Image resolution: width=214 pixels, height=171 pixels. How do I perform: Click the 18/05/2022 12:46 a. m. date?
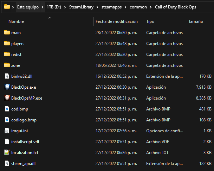[116, 65]
